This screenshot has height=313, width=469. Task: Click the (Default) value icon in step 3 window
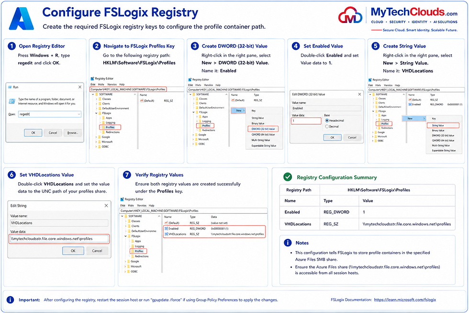[x=233, y=100]
